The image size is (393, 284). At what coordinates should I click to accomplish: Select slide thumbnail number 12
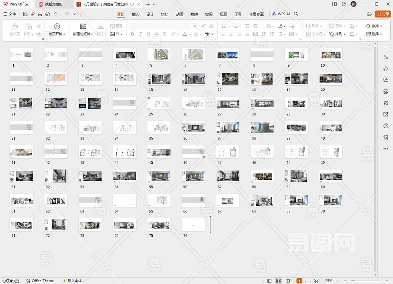coord(56,79)
